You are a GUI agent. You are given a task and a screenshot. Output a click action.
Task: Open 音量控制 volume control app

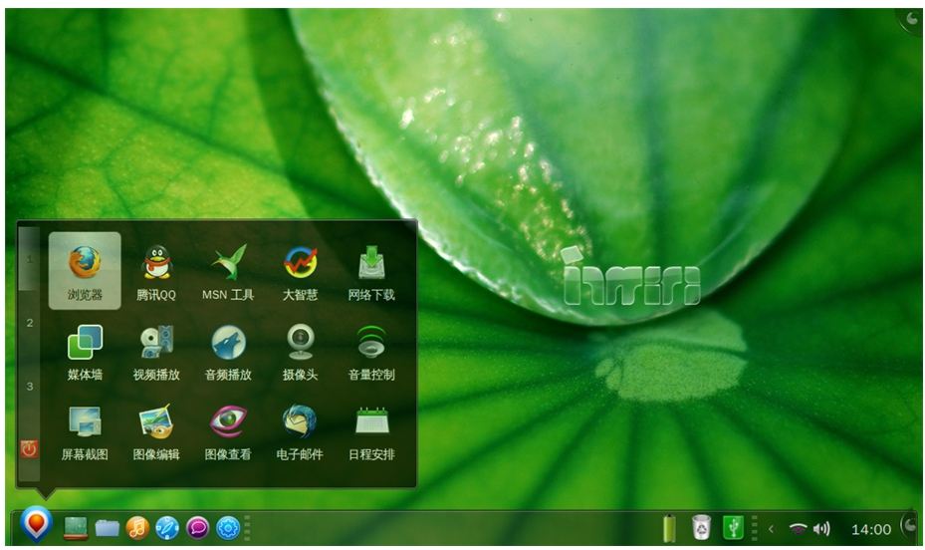click(x=371, y=353)
